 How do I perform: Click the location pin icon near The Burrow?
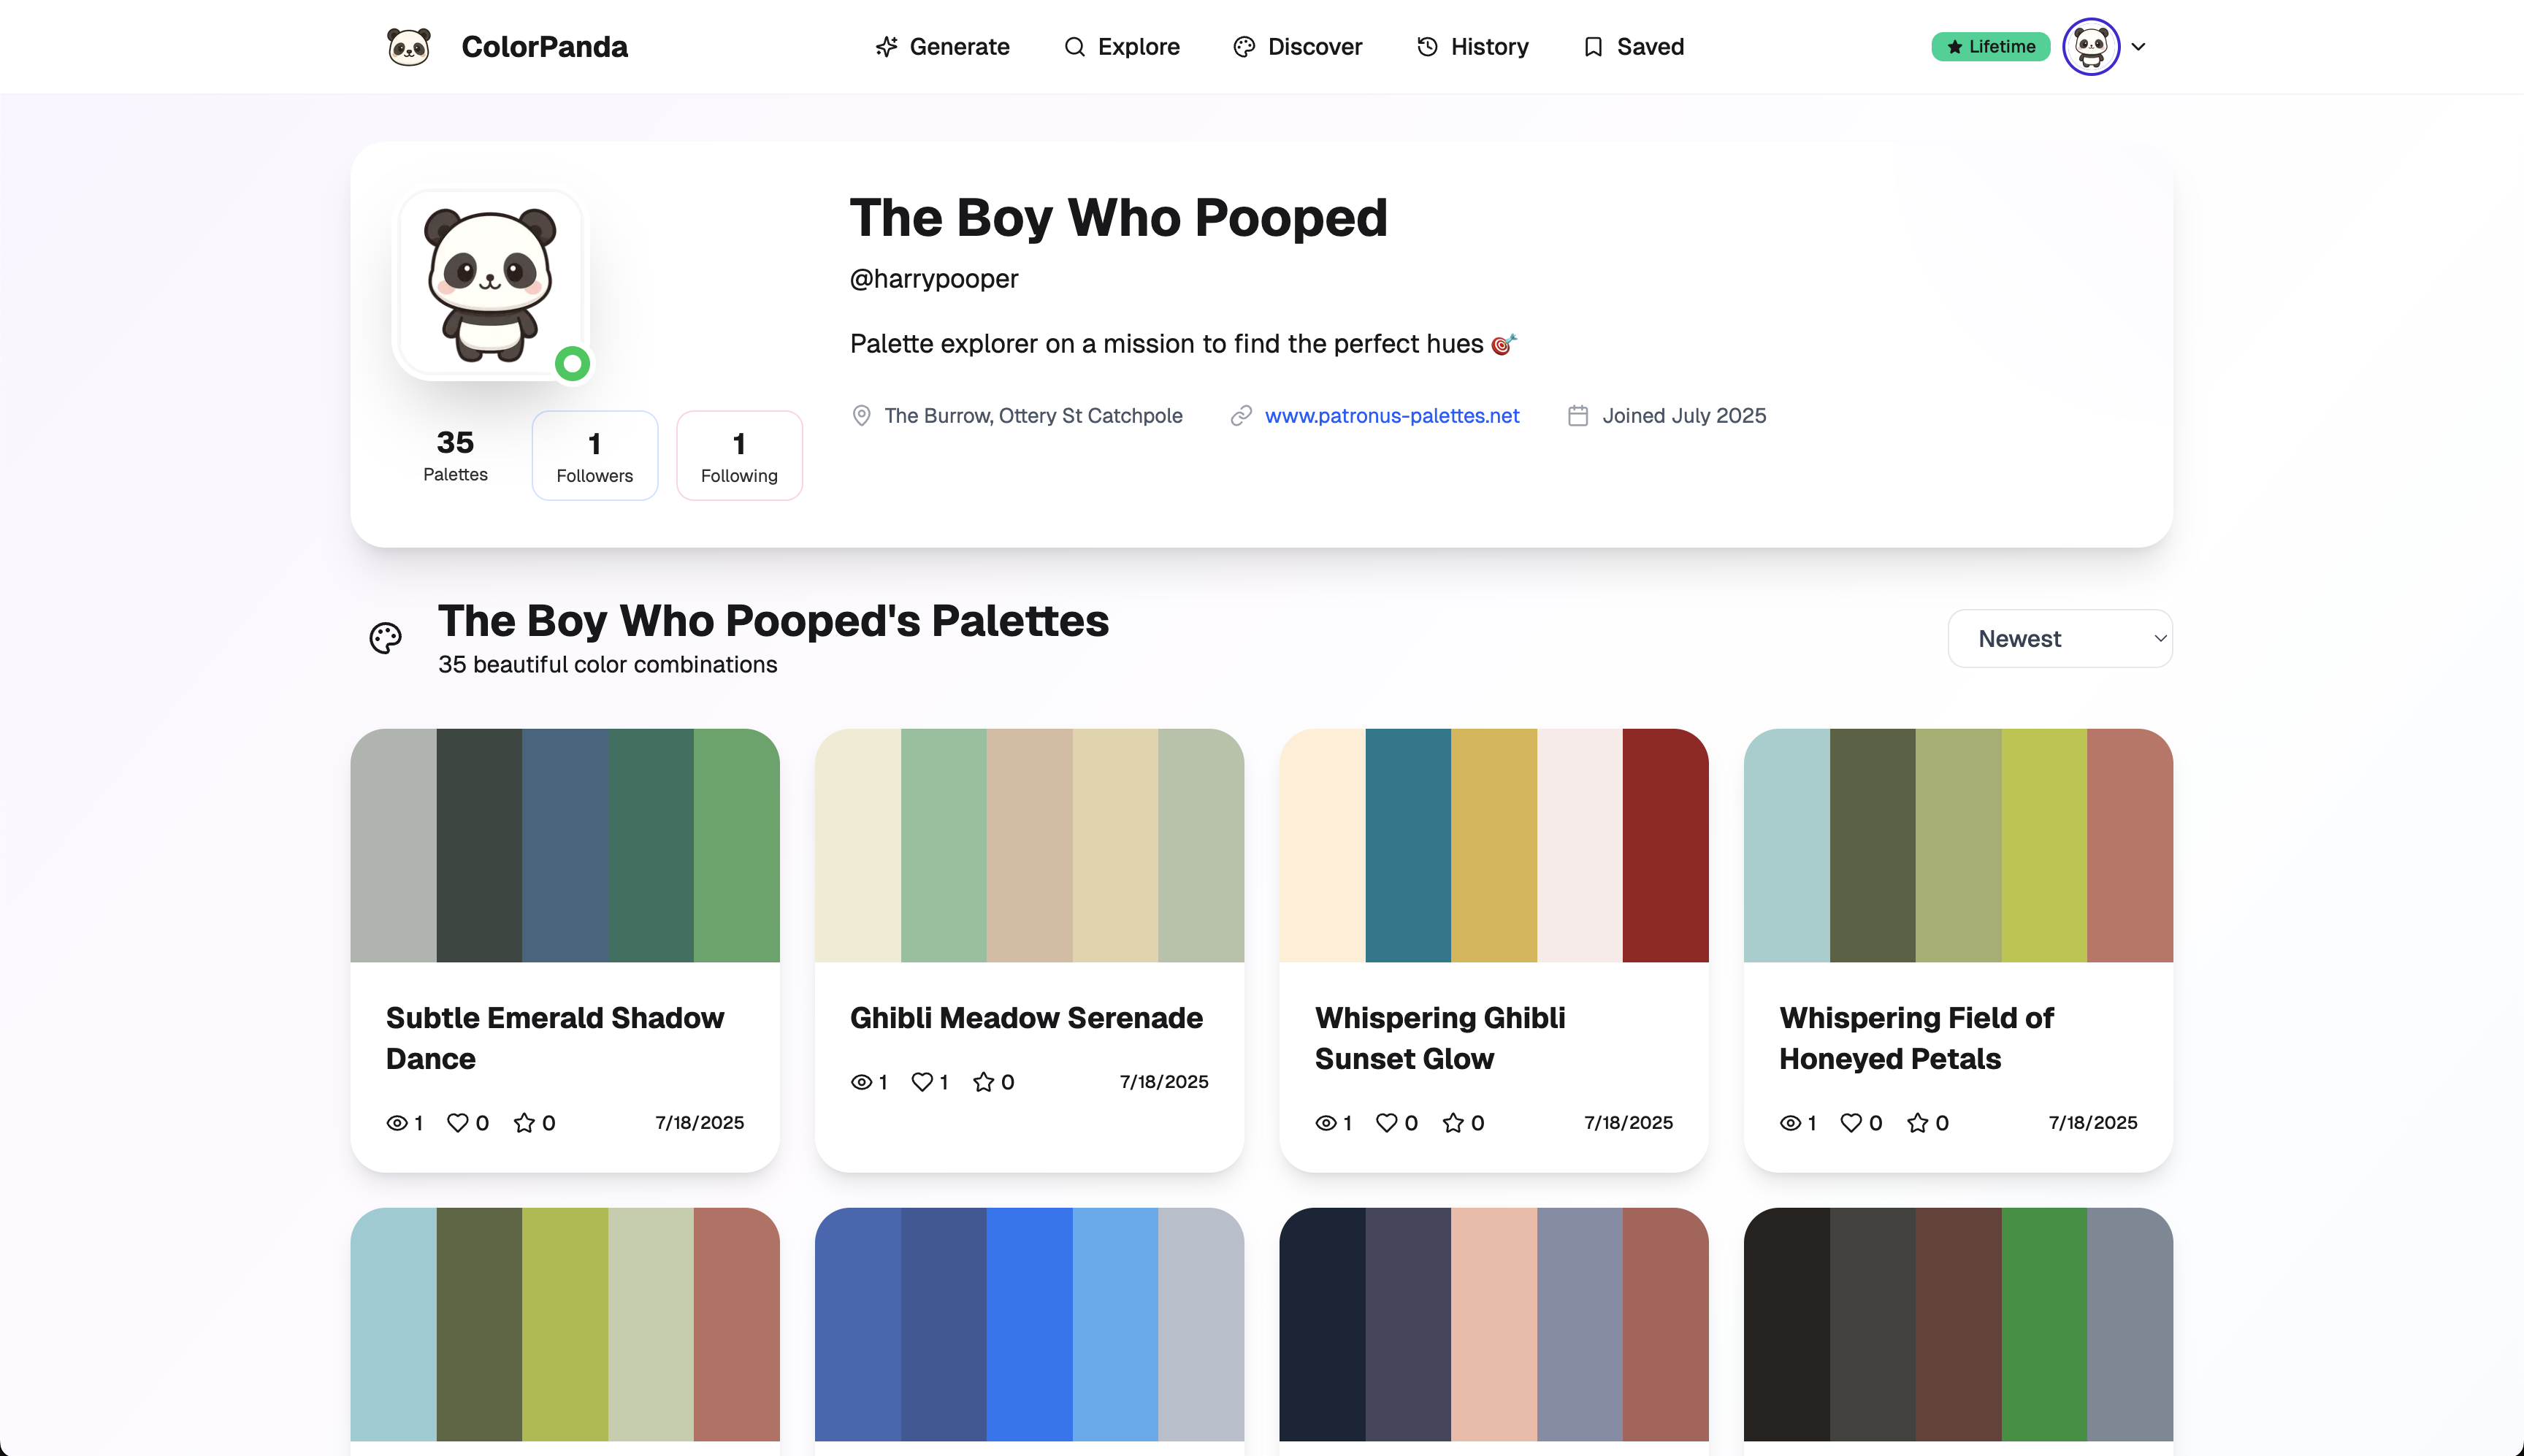coord(861,416)
